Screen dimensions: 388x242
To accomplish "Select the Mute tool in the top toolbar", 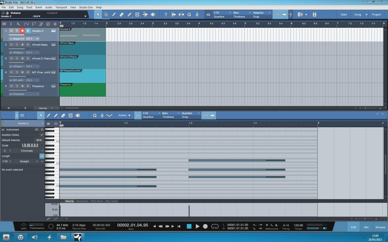I will 137,15.
